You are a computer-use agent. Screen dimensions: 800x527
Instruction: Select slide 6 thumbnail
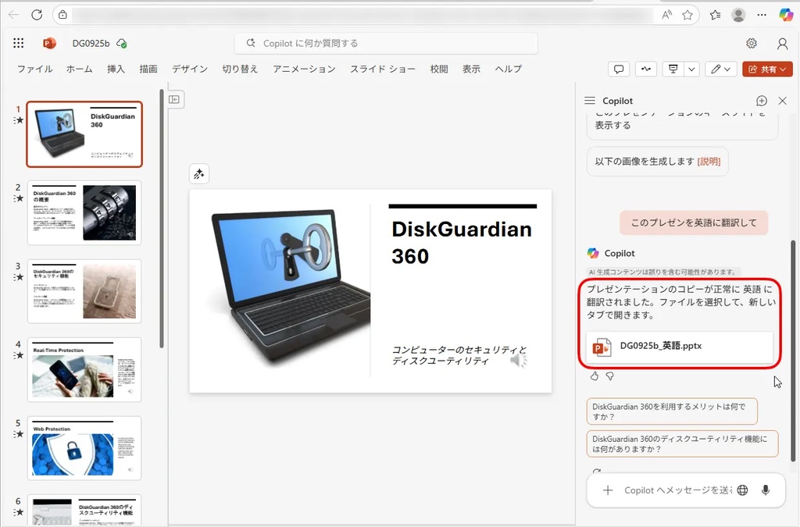[84, 511]
